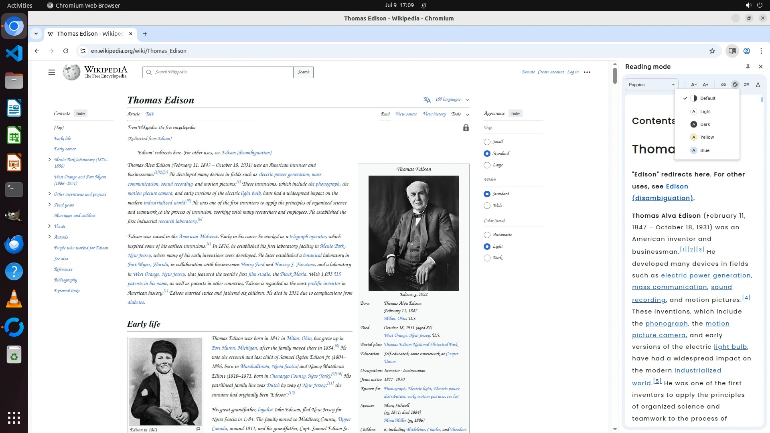Viewport: 770px width, 433px height.
Task: Open the Poppins font dropdown
Action: [651, 85]
